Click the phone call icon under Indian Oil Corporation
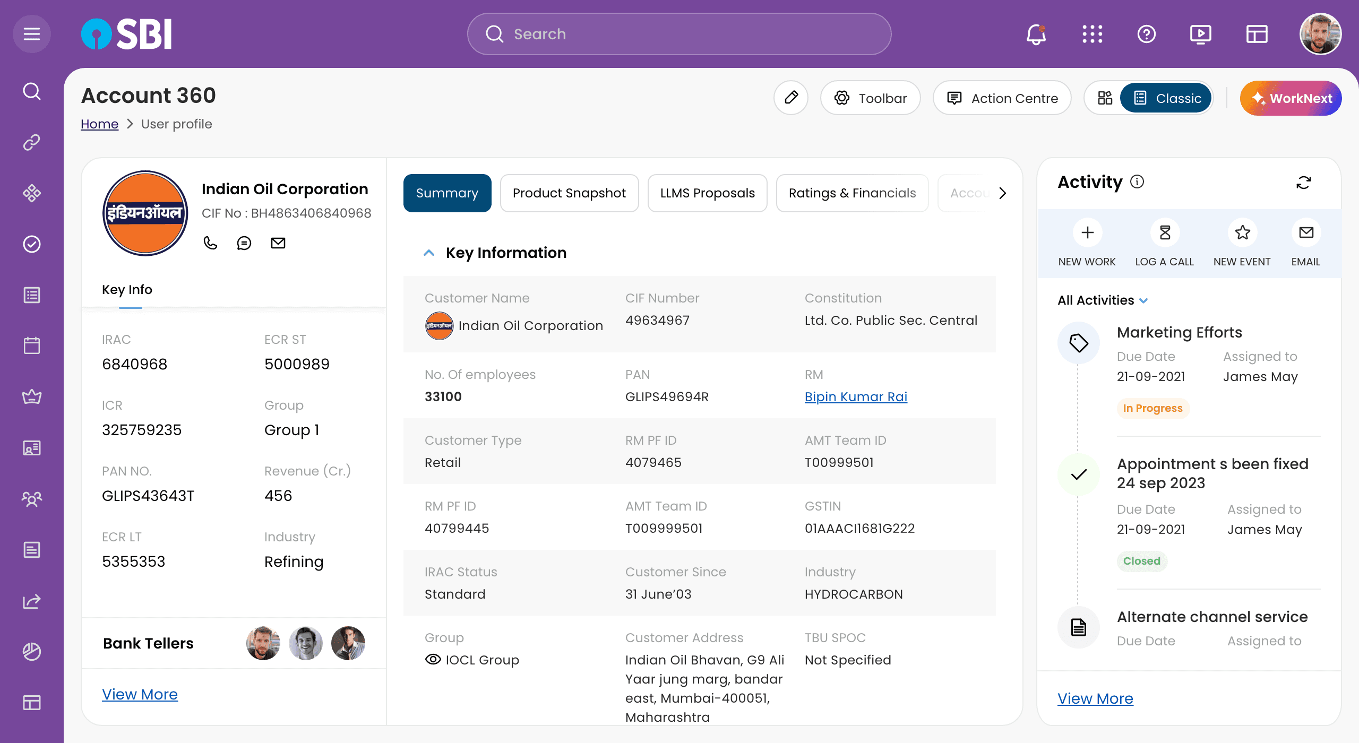1359x743 pixels. point(210,243)
